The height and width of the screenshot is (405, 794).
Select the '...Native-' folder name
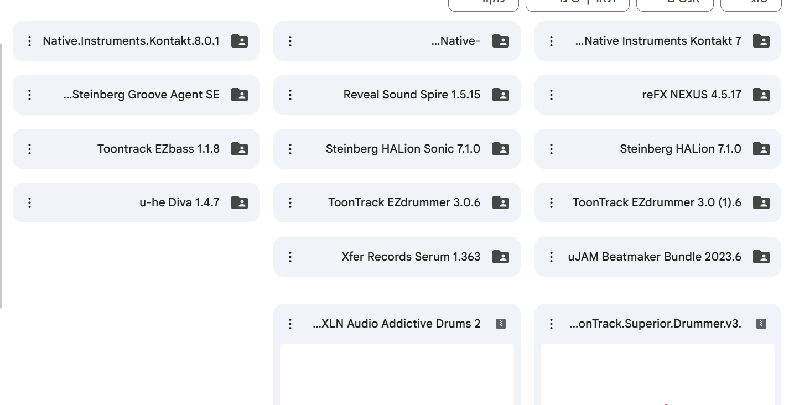456,41
